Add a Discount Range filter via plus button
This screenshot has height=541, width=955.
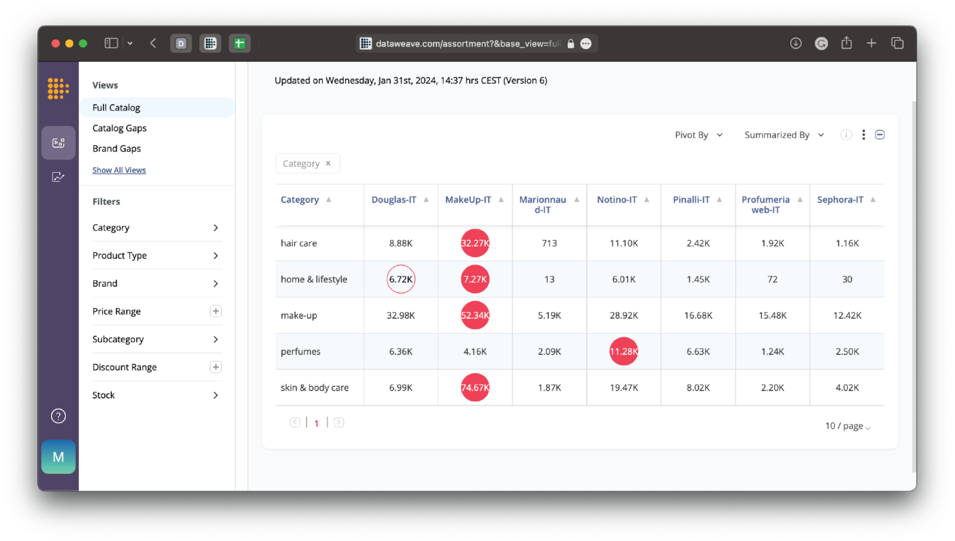pos(216,366)
